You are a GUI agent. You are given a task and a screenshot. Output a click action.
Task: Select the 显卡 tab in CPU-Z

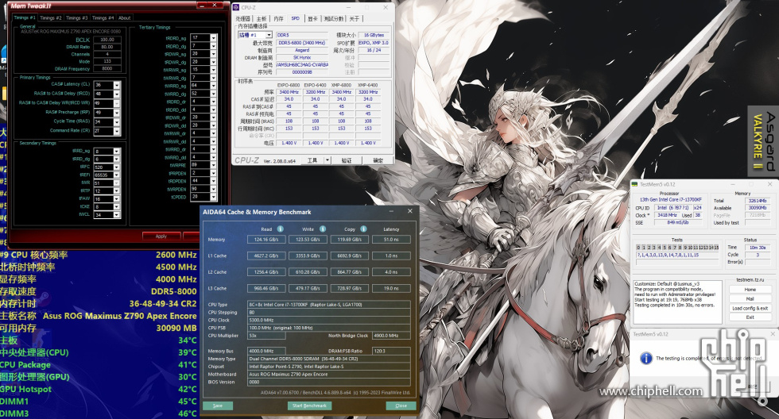312,19
